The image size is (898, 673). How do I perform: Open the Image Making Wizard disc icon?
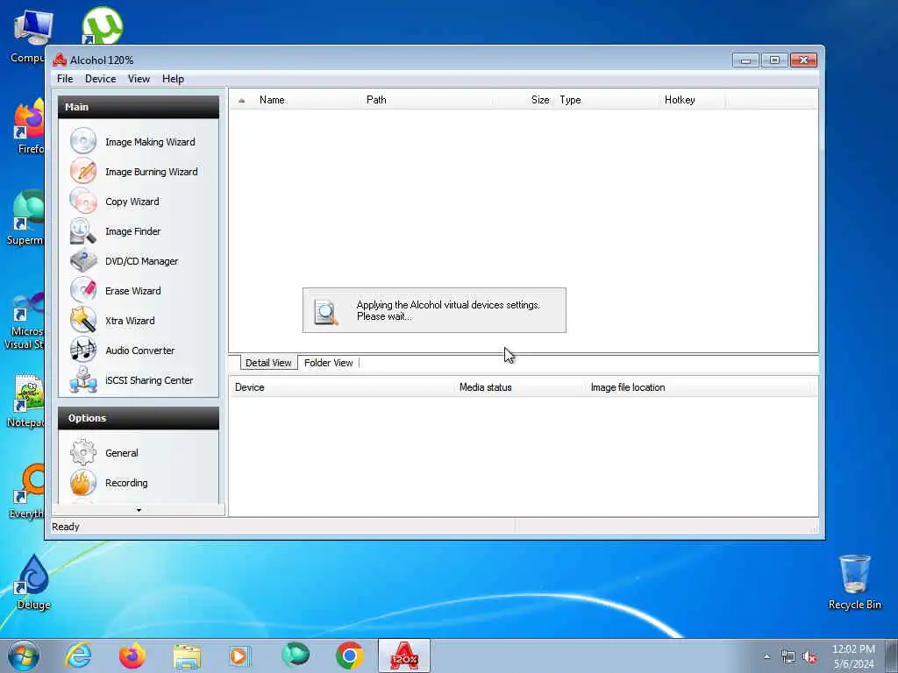(x=83, y=141)
